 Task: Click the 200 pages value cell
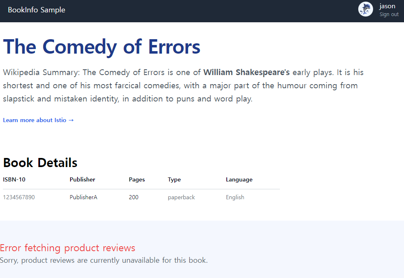coord(134,197)
